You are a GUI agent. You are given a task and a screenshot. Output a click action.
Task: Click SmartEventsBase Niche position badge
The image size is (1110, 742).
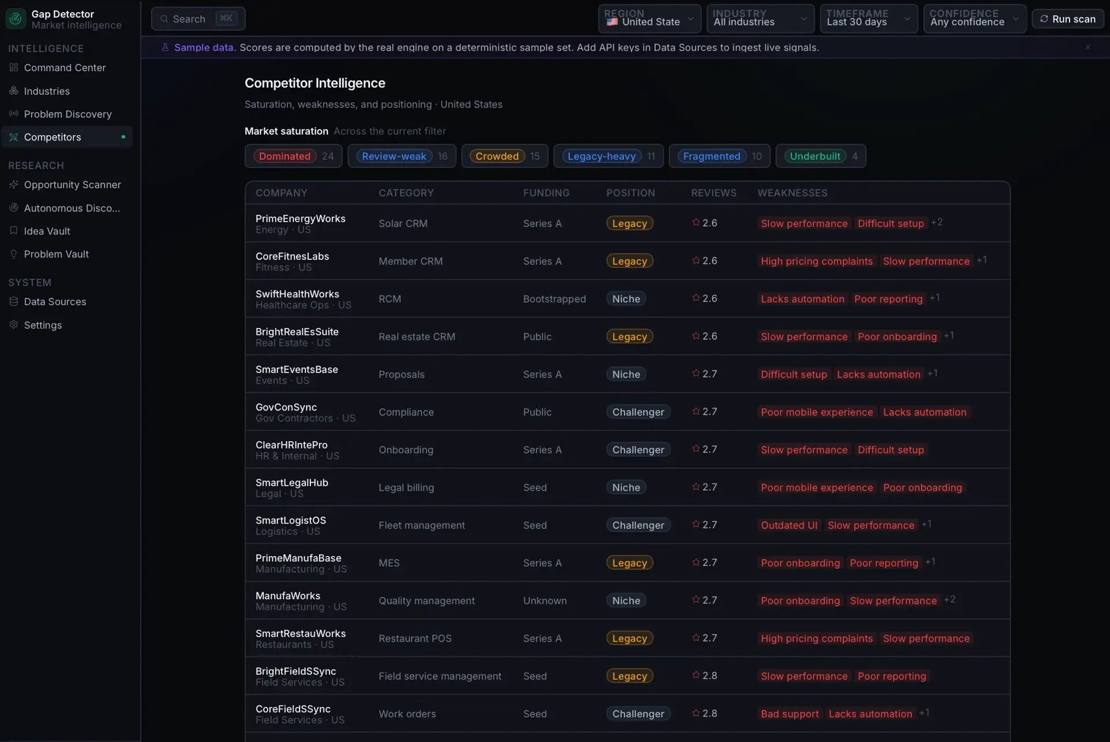pyautogui.click(x=626, y=374)
